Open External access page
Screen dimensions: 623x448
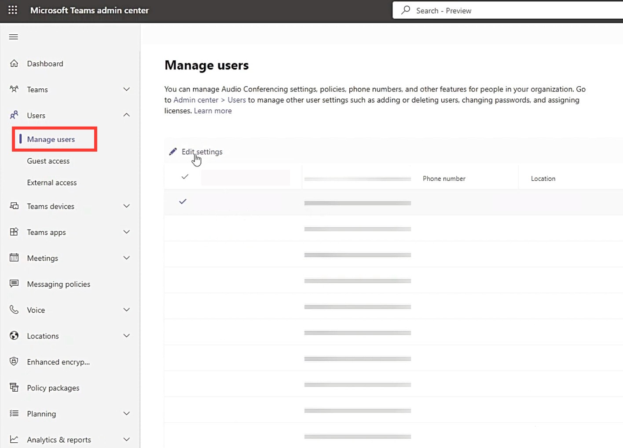pyautogui.click(x=52, y=182)
